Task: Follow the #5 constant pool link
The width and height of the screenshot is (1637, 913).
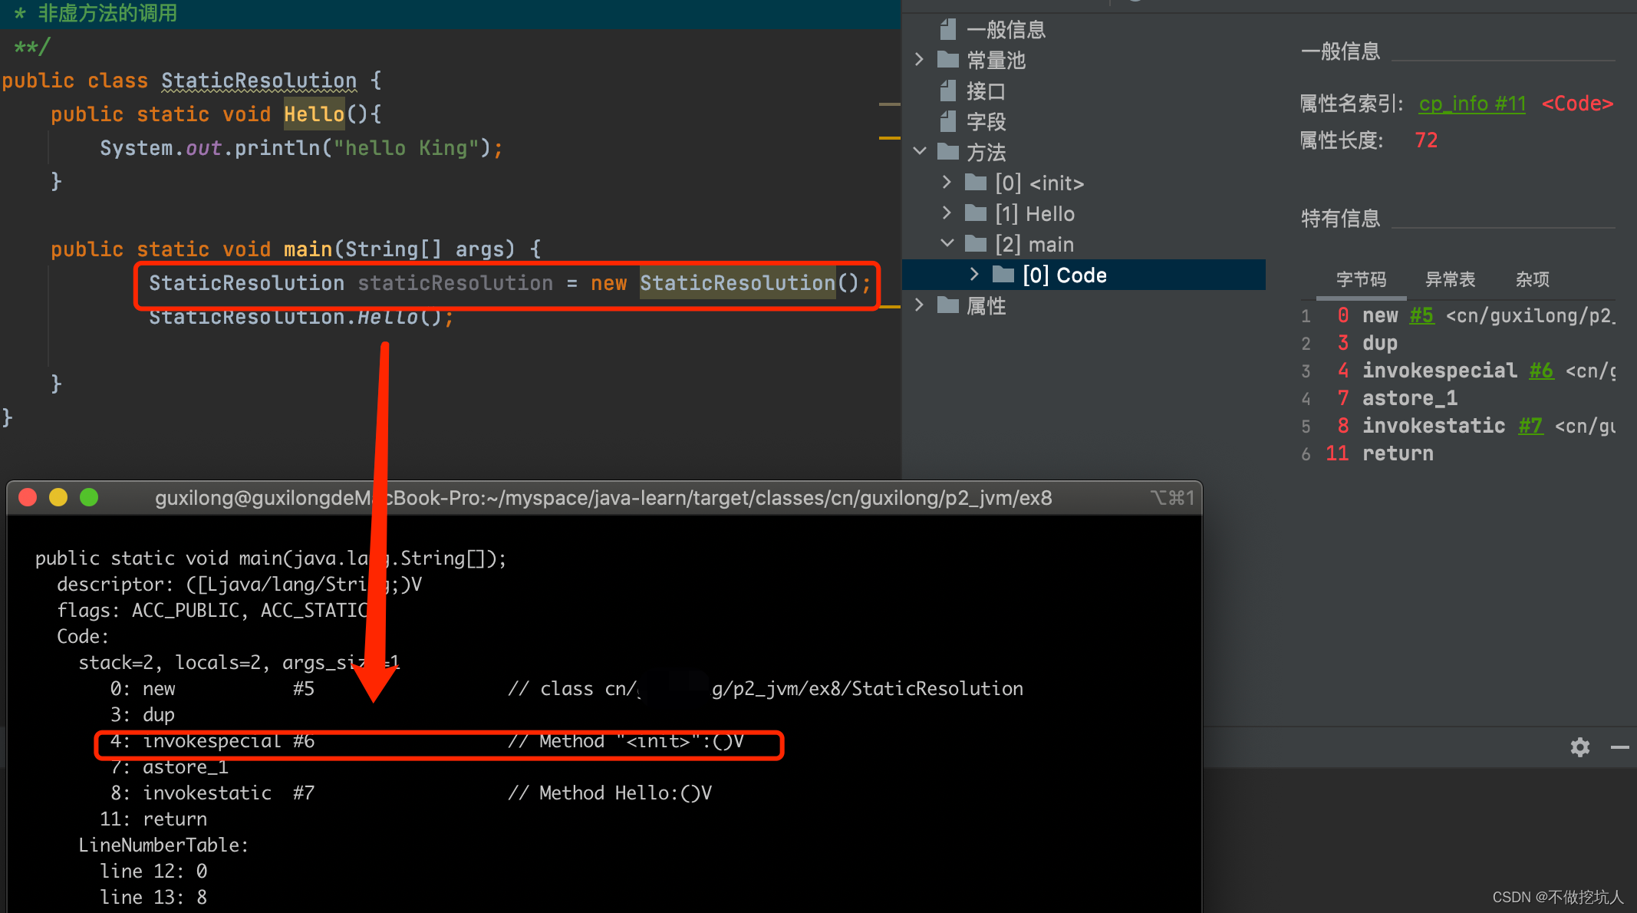Action: (1421, 315)
